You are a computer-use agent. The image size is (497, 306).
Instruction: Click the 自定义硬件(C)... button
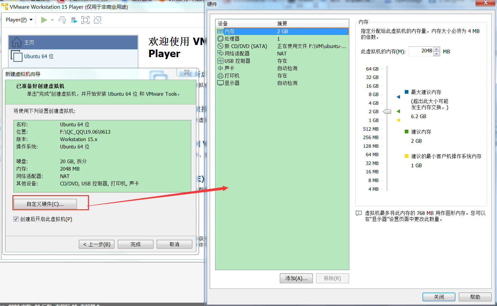[x=45, y=204]
